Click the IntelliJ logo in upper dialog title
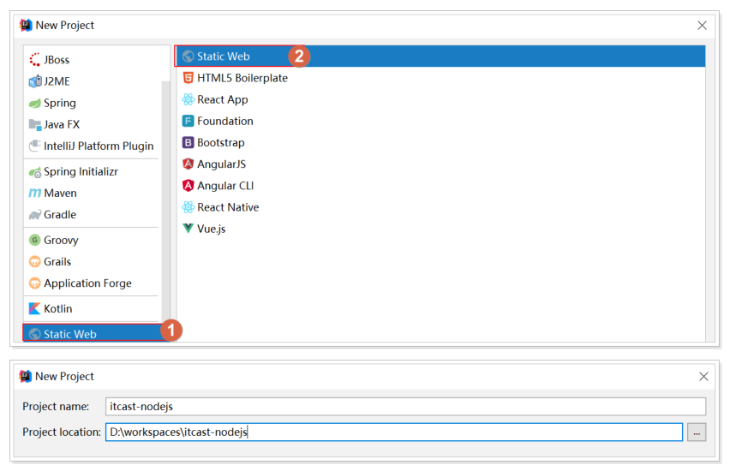The image size is (730, 471). tap(26, 25)
